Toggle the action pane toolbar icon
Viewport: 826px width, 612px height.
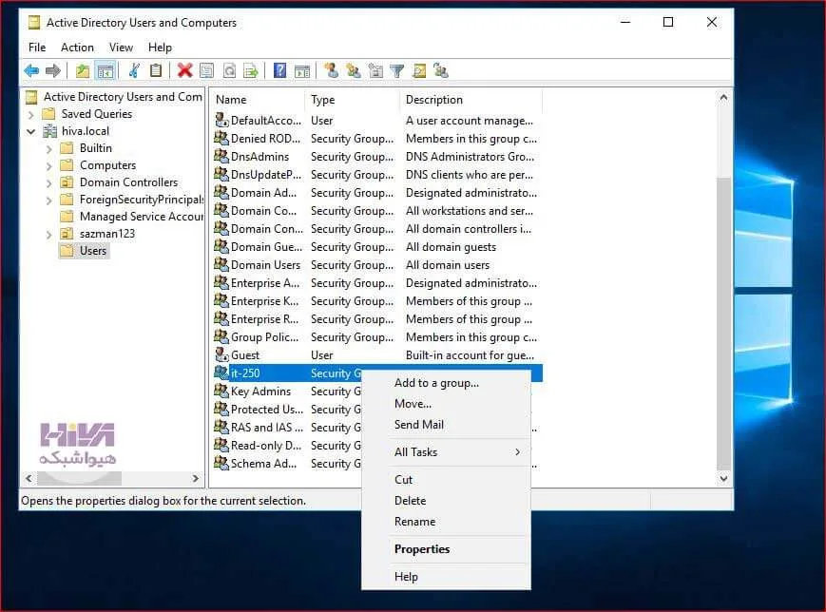302,70
